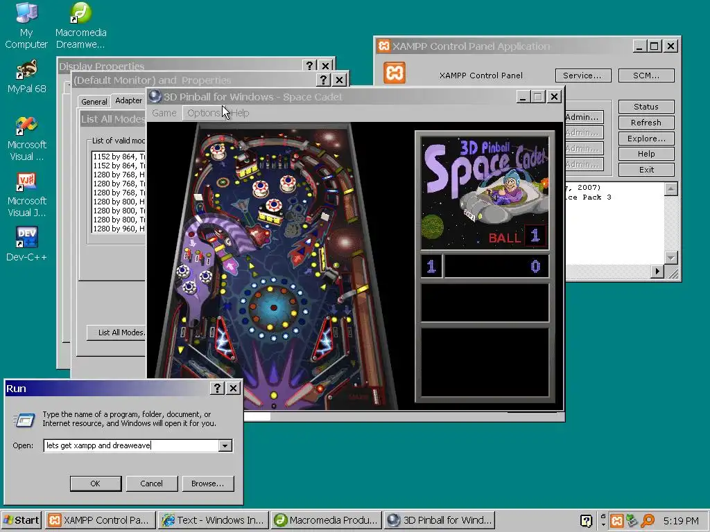Click the 3D Pinball title bar ball icon
This screenshot has width=710, height=532.
[x=155, y=96]
